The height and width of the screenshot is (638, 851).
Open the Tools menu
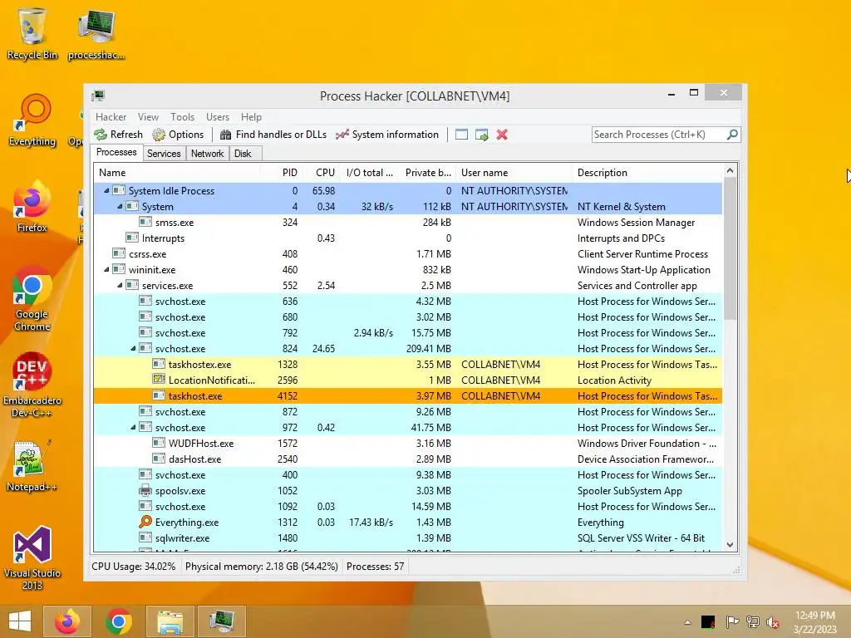tap(182, 117)
